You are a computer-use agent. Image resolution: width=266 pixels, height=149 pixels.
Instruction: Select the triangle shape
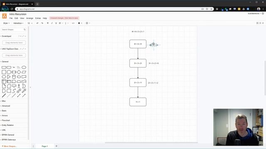9,77
